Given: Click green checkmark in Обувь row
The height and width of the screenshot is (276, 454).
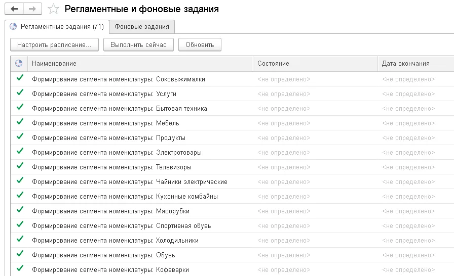Looking at the screenshot, I should (x=20, y=254).
